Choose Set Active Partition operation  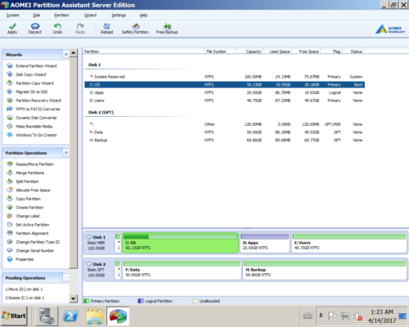point(29,225)
